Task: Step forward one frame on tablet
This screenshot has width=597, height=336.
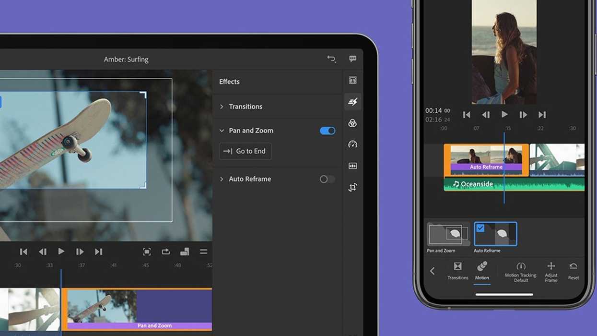Action: [x=80, y=252]
